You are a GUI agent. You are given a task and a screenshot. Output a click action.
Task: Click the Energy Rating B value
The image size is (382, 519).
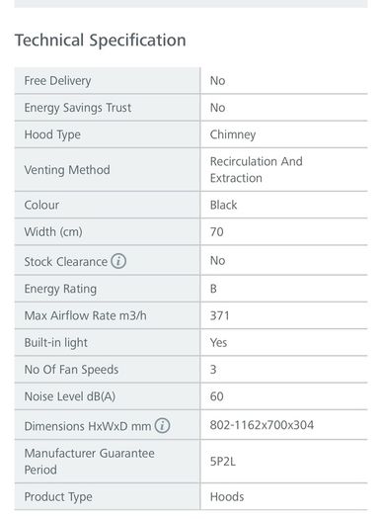pyautogui.click(x=213, y=289)
